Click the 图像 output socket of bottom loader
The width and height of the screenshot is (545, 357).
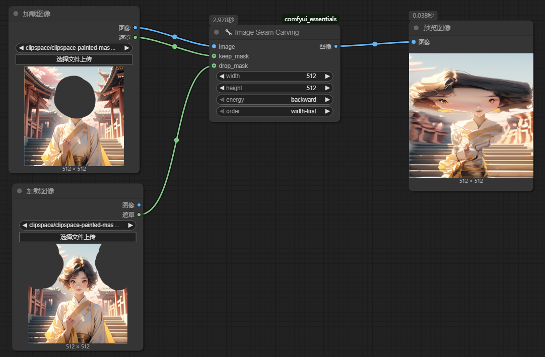coord(139,205)
